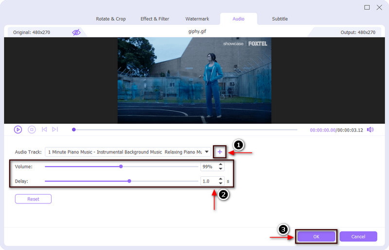Mute the preview speaker icon
389x250 pixels.
coord(371,130)
